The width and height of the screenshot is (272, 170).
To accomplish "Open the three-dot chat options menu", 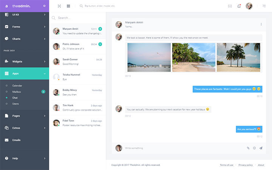I will tap(261, 24).
